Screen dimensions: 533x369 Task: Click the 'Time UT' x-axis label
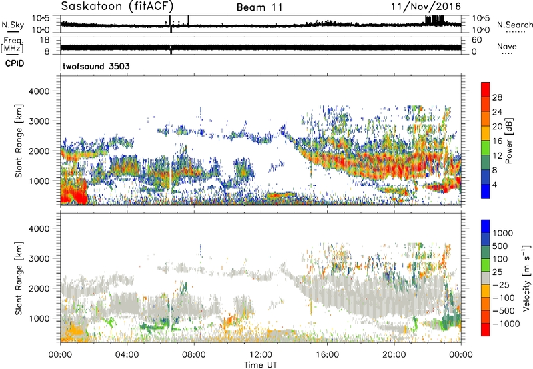261,365
